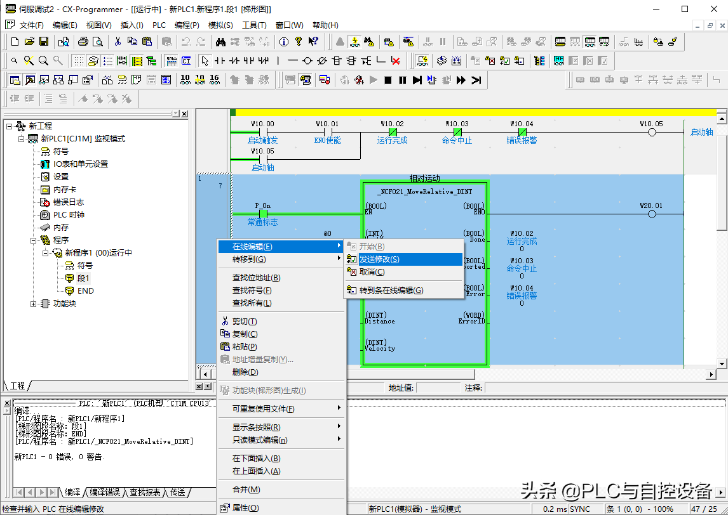Viewport: 728px width, 515px height.
Task: Switch to the 编译错误 output tab
Action: pyautogui.click(x=104, y=492)
